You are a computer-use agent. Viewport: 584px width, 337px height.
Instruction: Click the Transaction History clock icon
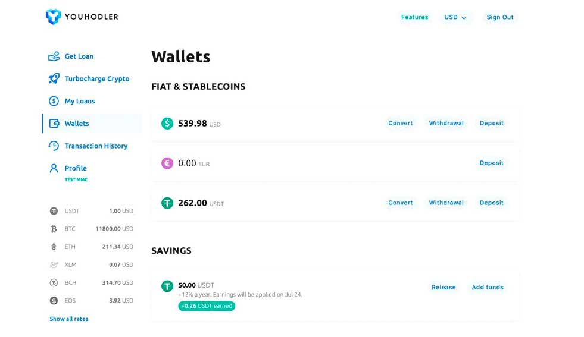[54, 146]
